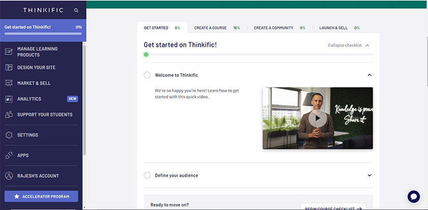Click the Thinkific logo
428x210 pixels.
point(43,10)
